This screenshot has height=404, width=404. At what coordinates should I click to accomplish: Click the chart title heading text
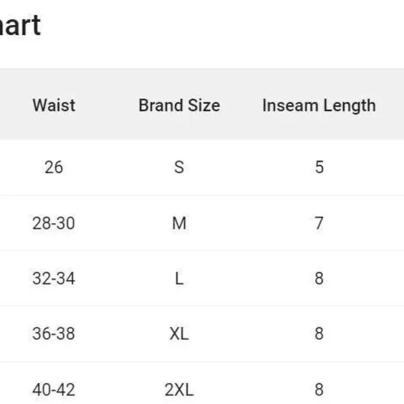click(x=20, y=25)
